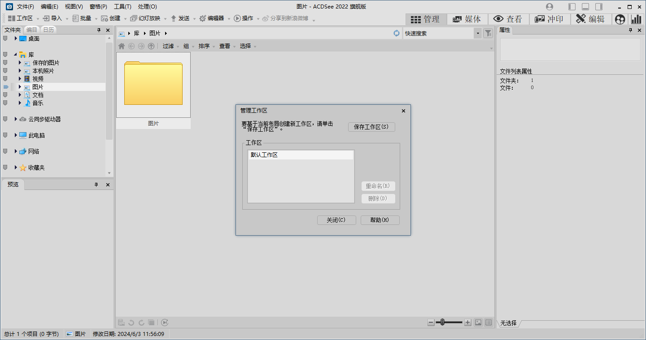Click the auto-advance play icon in bottom toolbar
646x340 pixels.
tap(165, 323)
